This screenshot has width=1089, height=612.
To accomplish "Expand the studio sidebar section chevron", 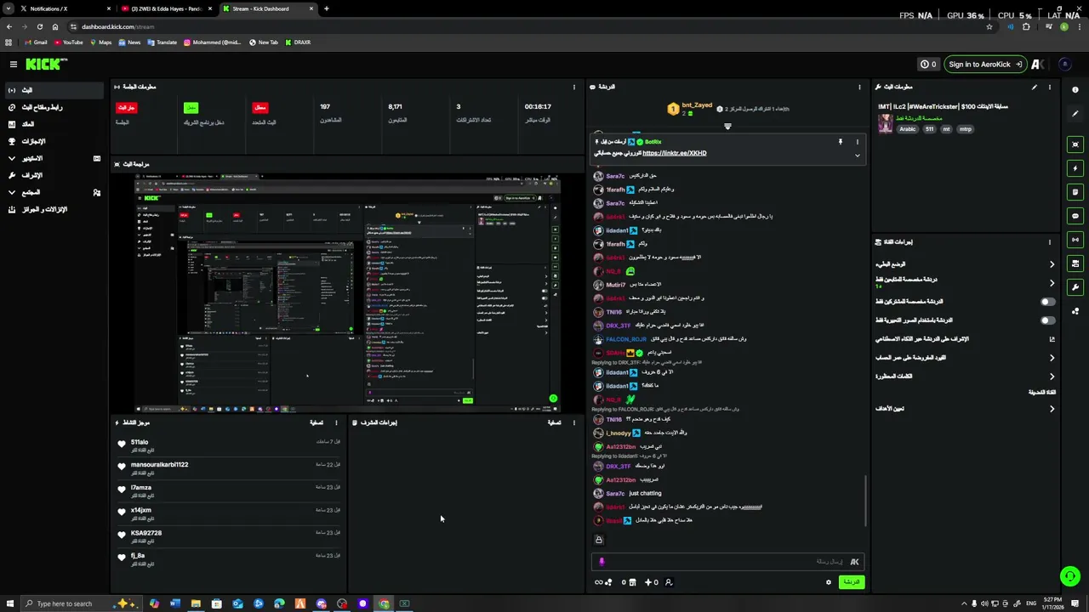I will click(12, 158).
